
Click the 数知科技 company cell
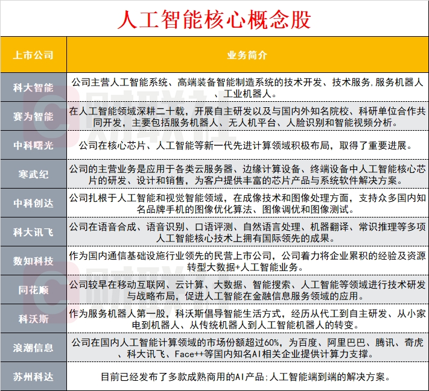pos(33,261)
